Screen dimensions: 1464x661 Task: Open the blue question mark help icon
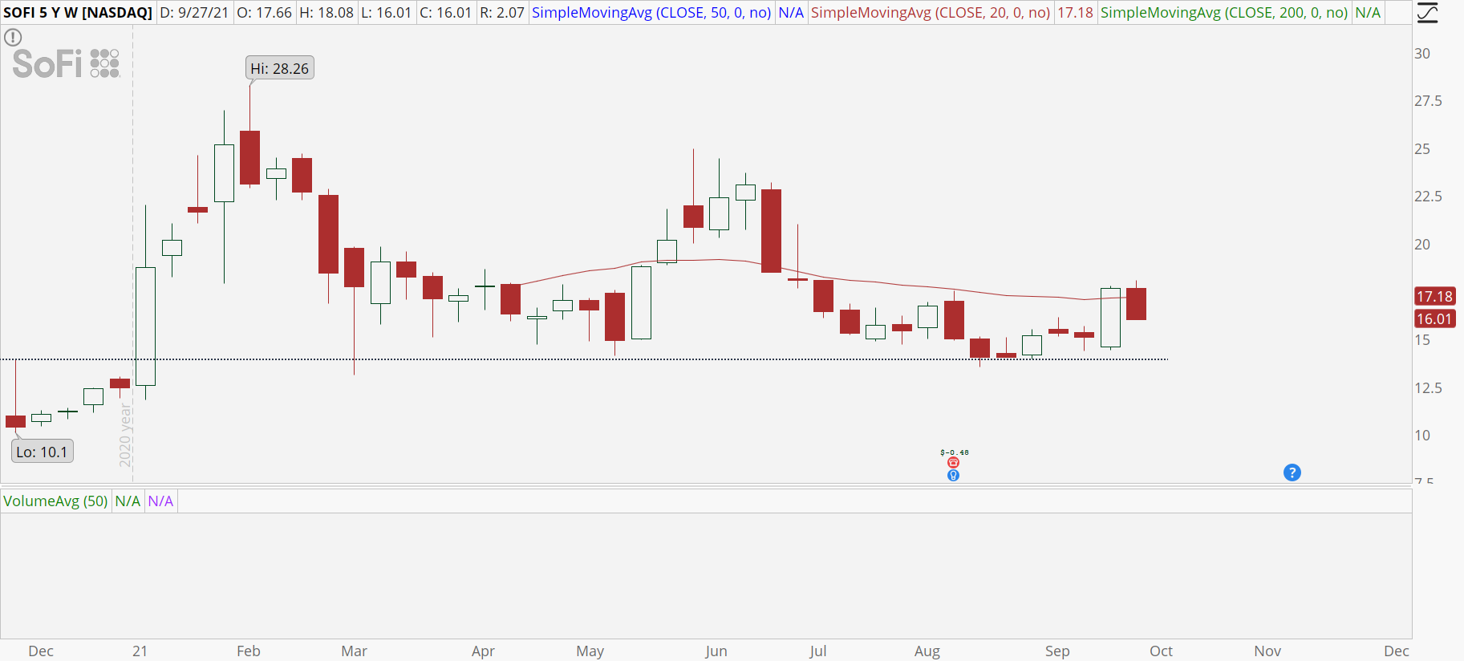pyautogui.click(x=1292, y=472)
